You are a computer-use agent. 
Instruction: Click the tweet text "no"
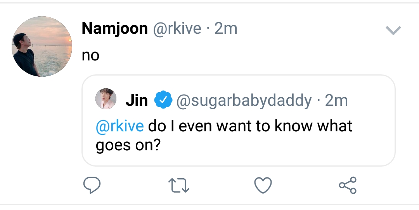coord(90,55)
